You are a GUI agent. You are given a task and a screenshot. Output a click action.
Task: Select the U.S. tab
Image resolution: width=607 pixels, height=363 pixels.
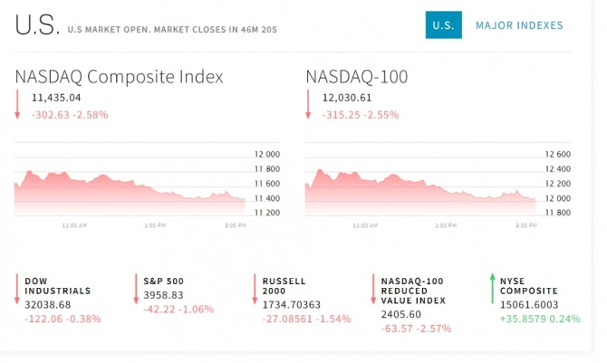[444, 25]
